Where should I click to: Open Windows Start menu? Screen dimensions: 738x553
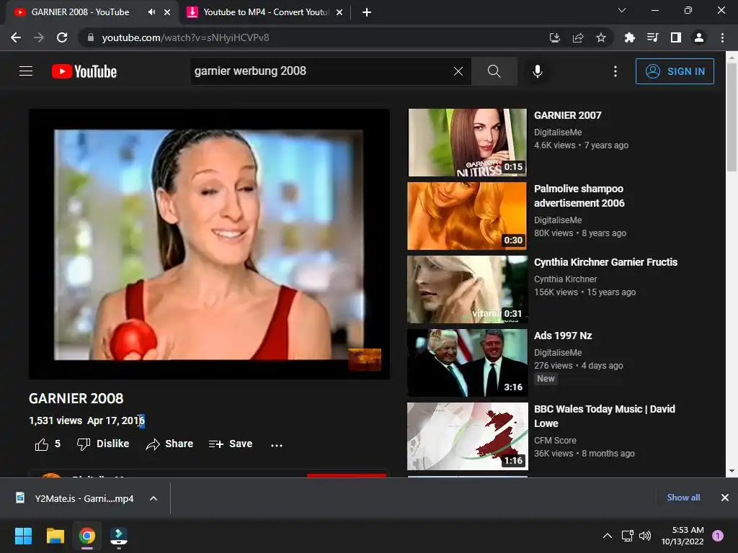(23, 536)
